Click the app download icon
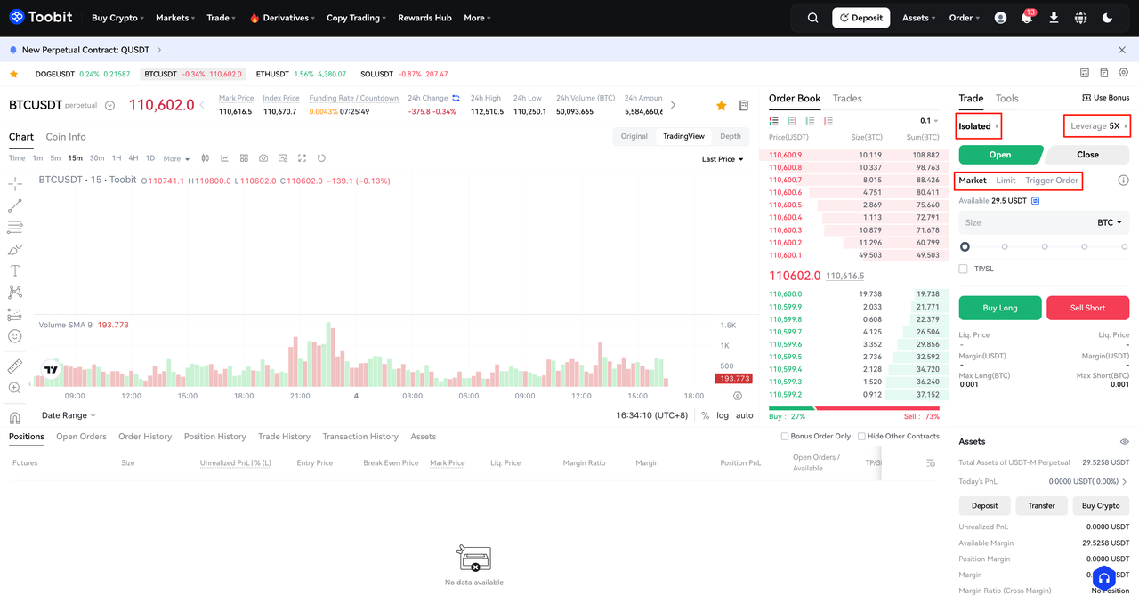This screenshot has height=603, width=1139. coord(1054,18)
